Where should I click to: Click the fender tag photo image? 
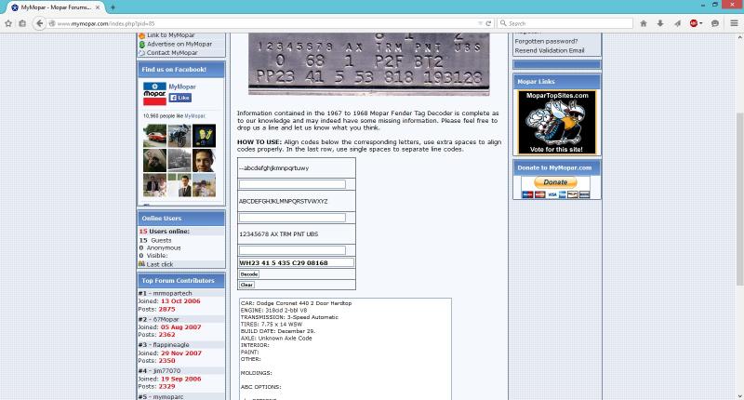coord(368,63)
